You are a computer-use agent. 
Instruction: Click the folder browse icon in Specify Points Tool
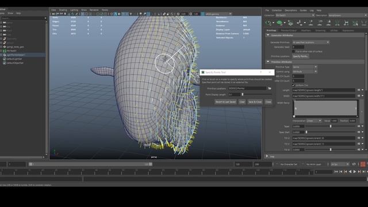(x=270, y=88)
